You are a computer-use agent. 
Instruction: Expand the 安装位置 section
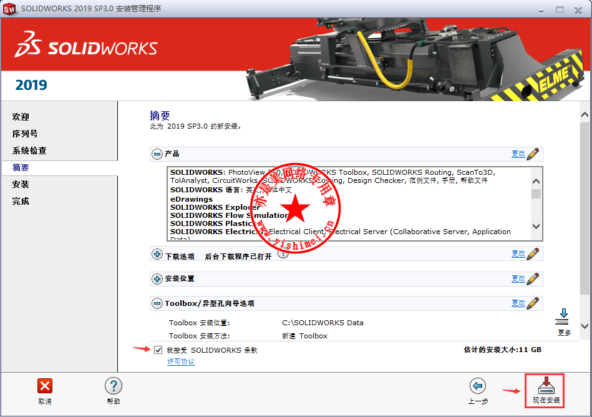tap(157, 279)
